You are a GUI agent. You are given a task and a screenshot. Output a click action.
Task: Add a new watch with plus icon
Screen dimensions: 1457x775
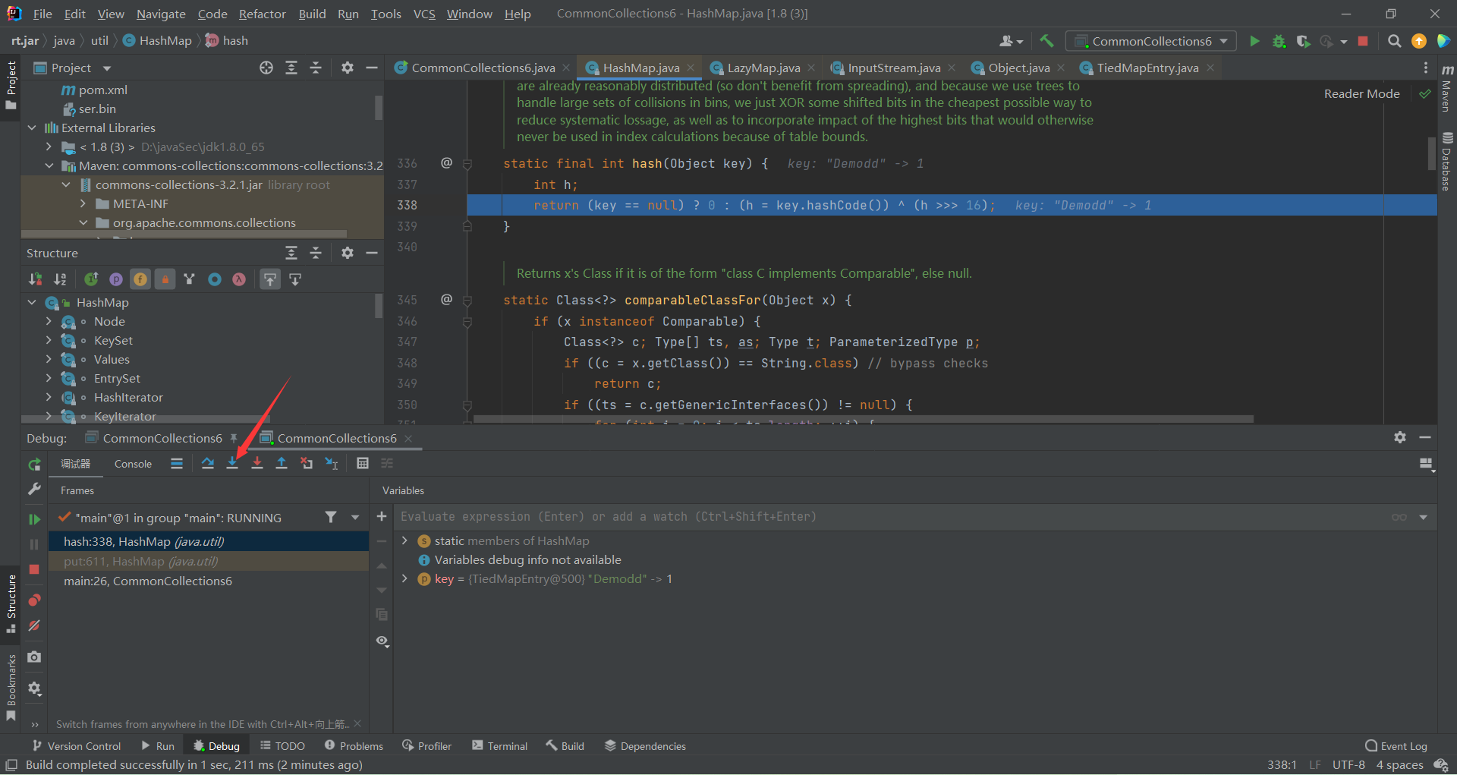[x=382, y=517]
